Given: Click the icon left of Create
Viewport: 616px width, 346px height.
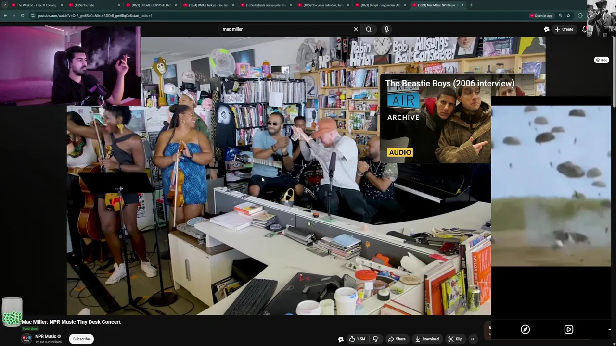Looking at the screenshot, I should click(546, 29).
